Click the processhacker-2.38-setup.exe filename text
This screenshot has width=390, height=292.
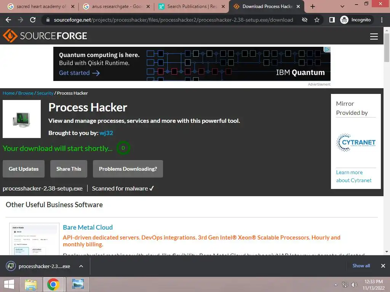pos(43,189)
